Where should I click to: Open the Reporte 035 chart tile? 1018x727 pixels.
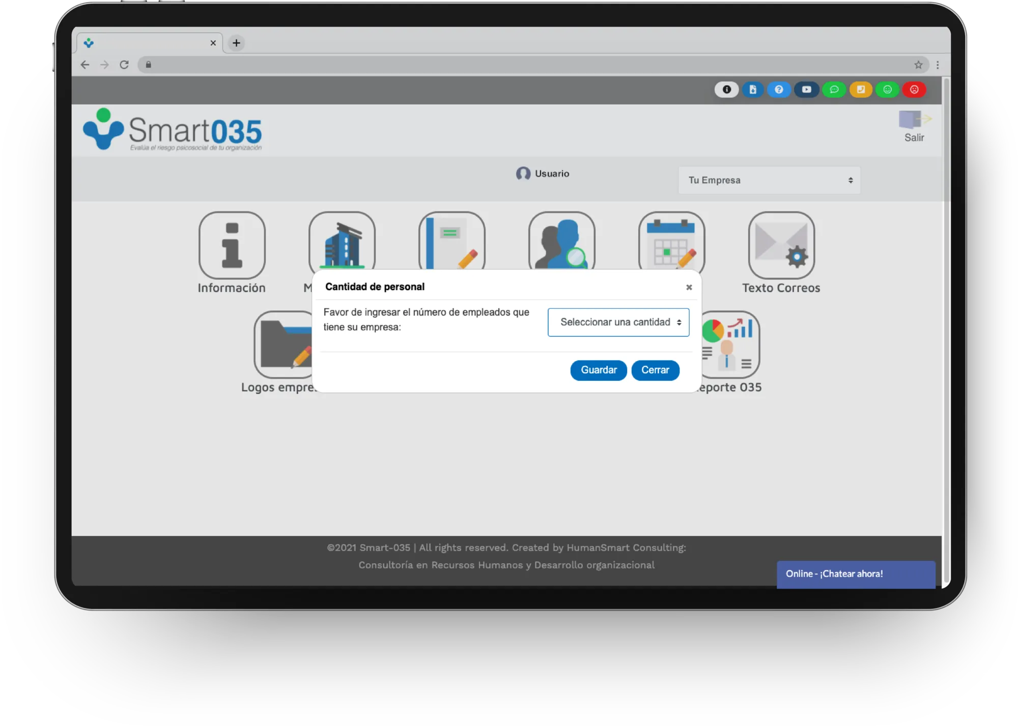[731, 345]
